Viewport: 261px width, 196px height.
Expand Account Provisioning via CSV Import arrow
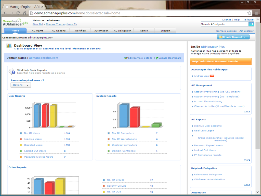click(193, 92)
